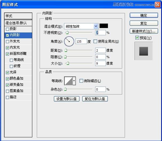The image size is (162, 141).
Task: Enable the 外发光 checkbox
Action: 7,41
